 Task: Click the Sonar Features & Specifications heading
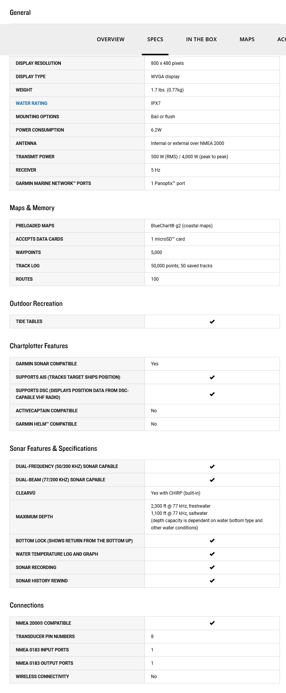pyautogui.click(x=53, y=449)
